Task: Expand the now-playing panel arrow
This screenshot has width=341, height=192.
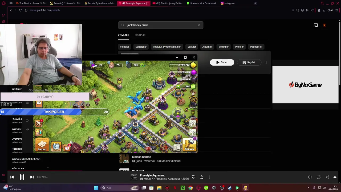Action: coord(335,177)
